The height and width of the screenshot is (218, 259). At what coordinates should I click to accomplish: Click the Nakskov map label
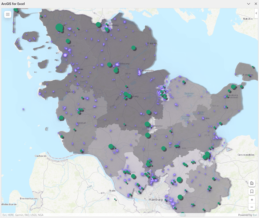248,19
